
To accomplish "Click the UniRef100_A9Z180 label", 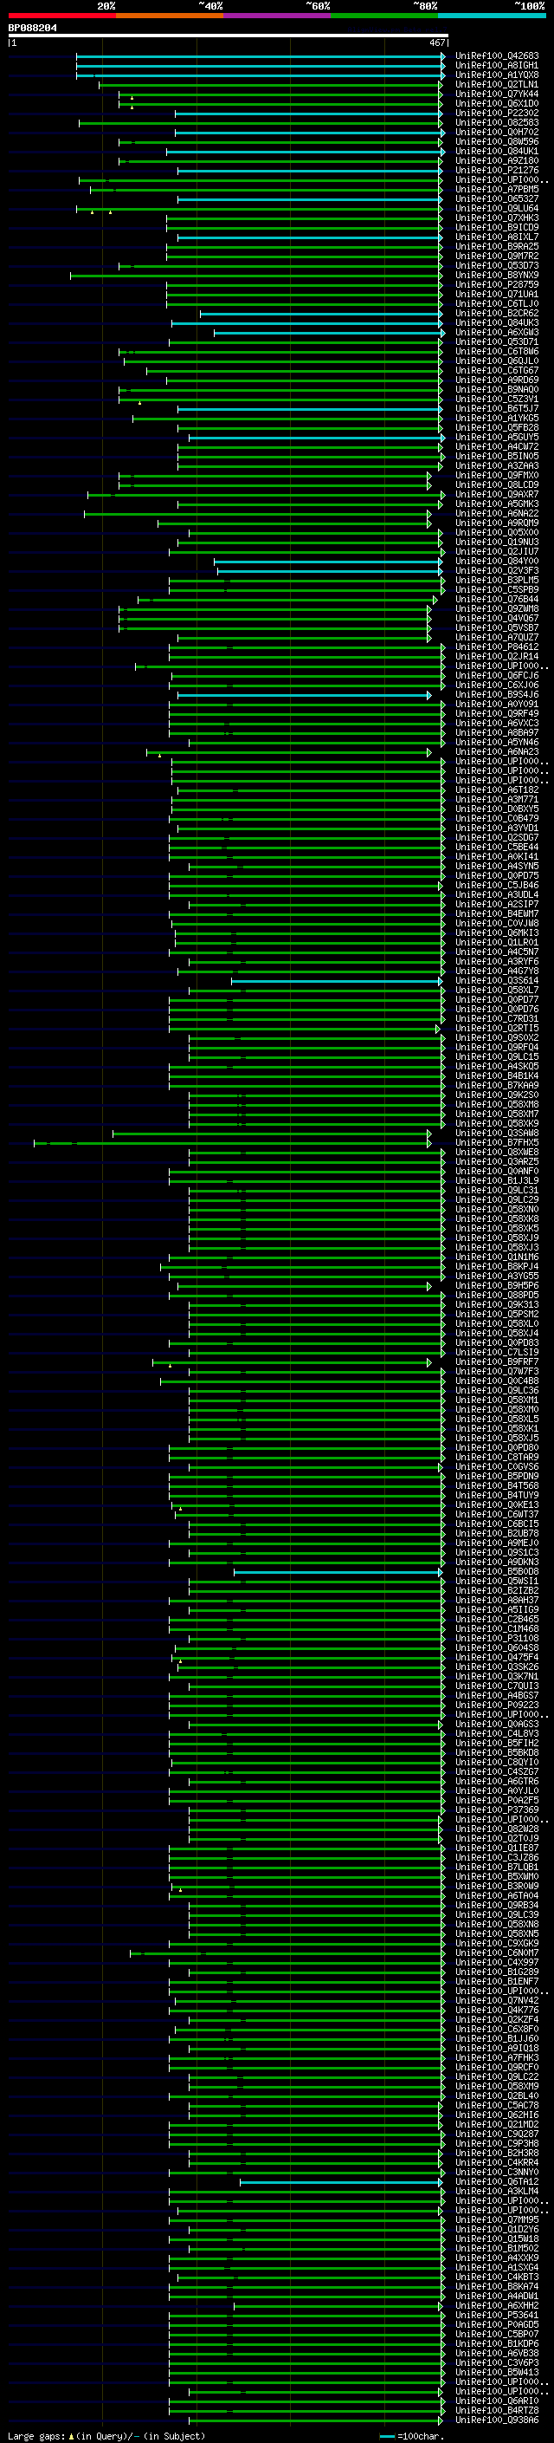I will coord(497,160).
